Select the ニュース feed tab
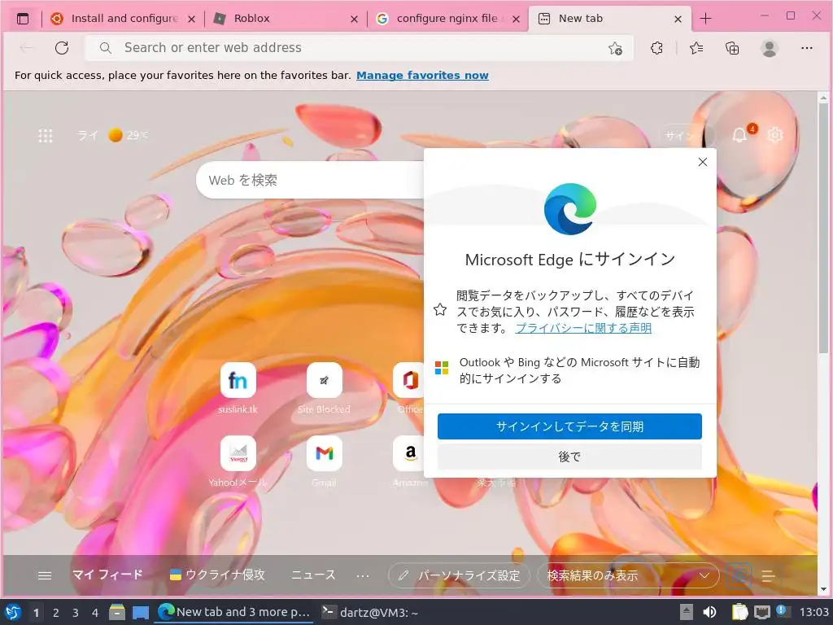This screenshot has width=833, height=625. 313,575
